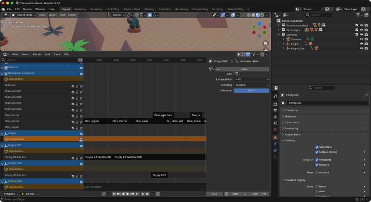Click the push down EmptyAction icon

pos(81,139)
